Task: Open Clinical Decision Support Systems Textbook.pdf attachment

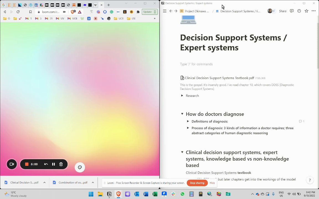Action: (x=219, y=78)
